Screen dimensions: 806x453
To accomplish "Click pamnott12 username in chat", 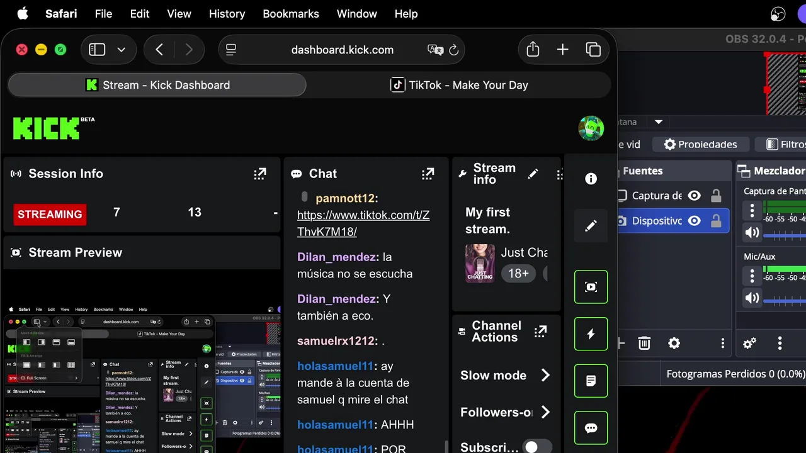I will point(345,198).
